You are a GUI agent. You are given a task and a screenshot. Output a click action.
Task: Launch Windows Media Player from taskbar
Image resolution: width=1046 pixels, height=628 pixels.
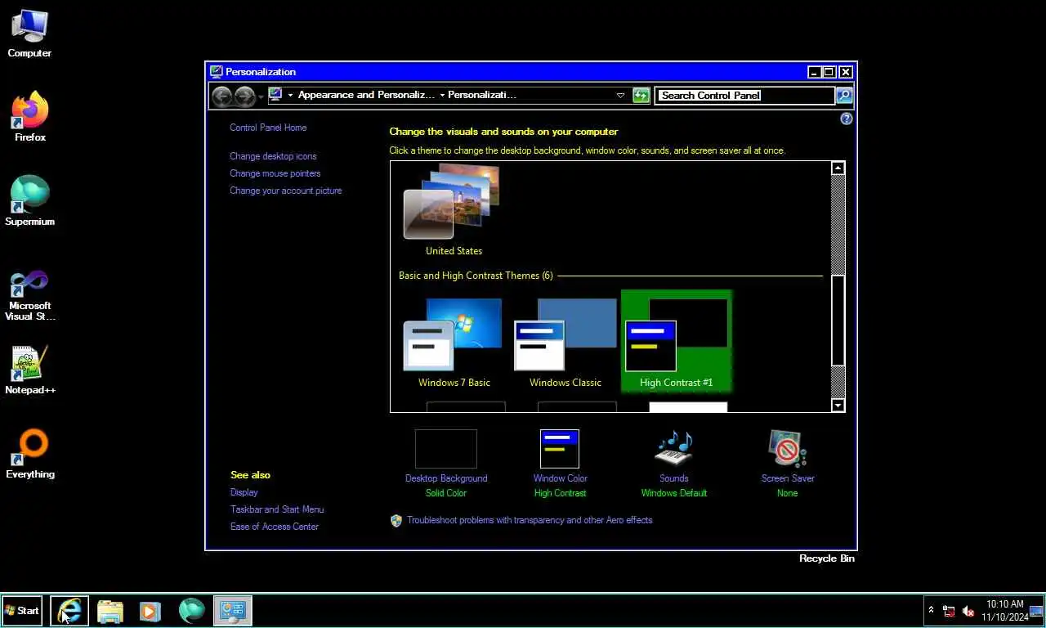tap(150, 611)
